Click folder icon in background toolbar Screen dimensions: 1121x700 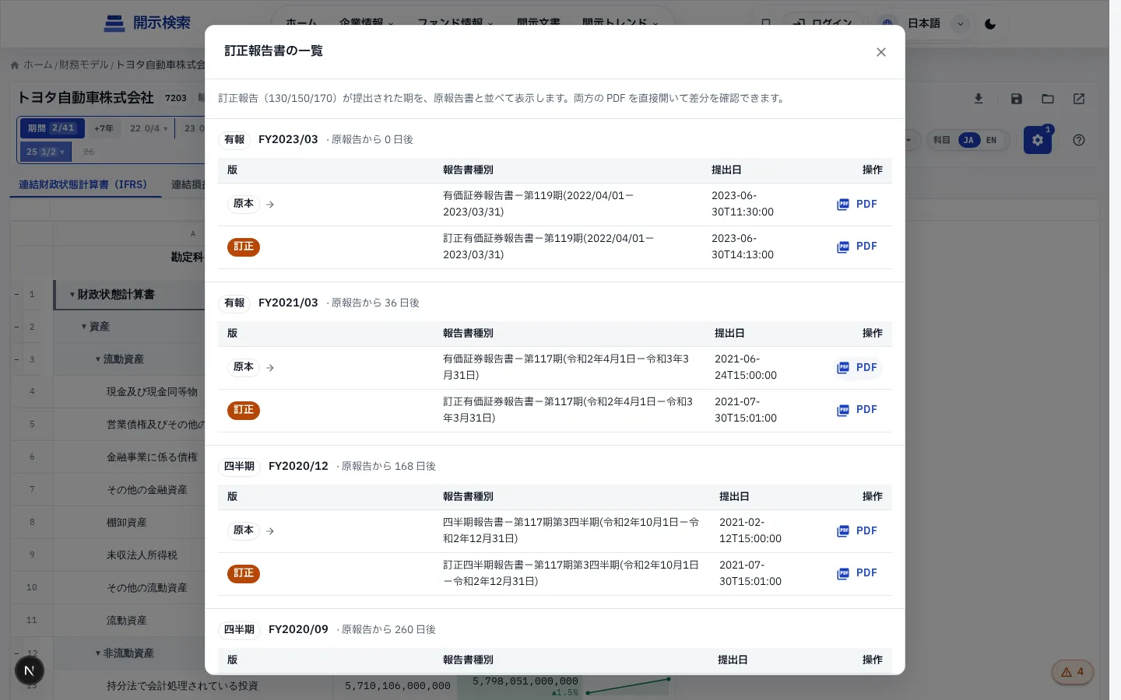[x=1048, y=99]
